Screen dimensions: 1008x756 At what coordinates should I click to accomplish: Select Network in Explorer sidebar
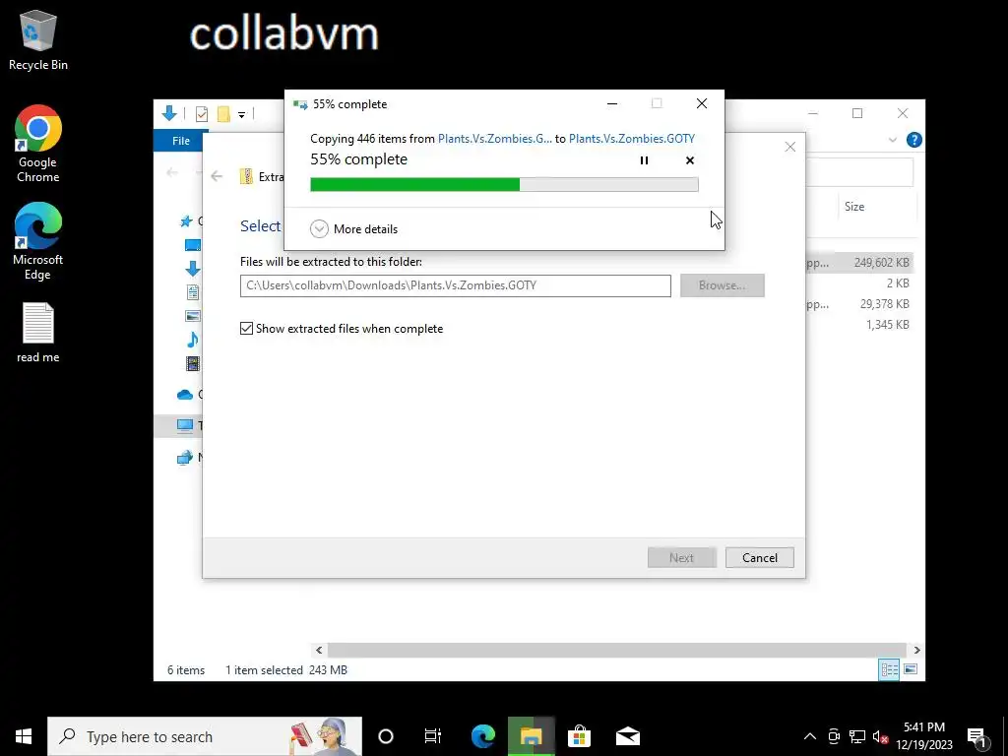pos(185,457)
